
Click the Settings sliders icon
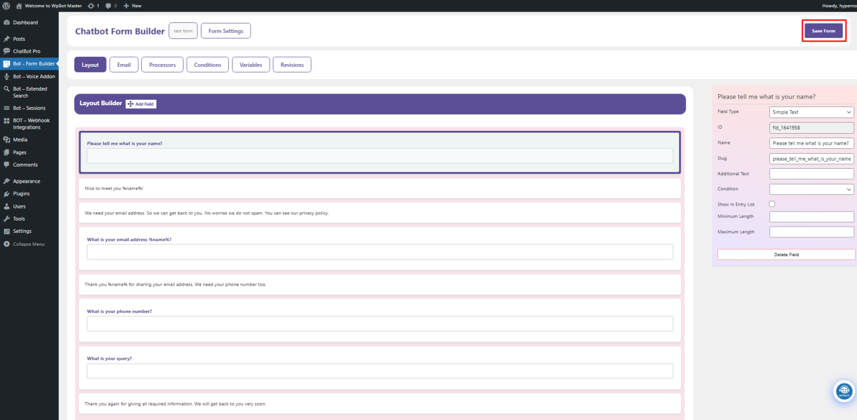pyautogui.click(x=7, y=231)
